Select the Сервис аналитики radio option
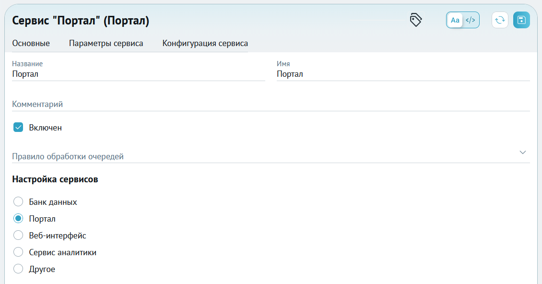 18,252
